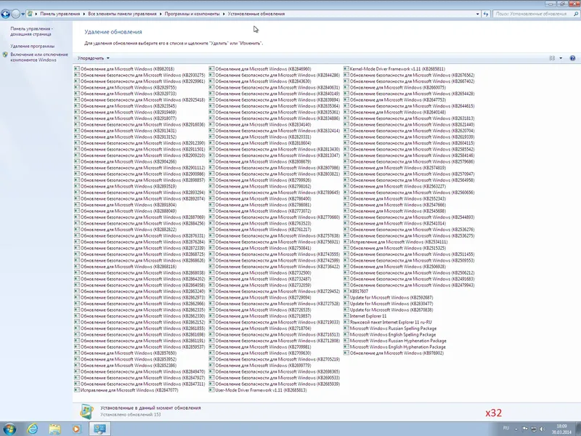Select update entry KB2699779
The width and height of the screenshot is (581, 436).
263,366
